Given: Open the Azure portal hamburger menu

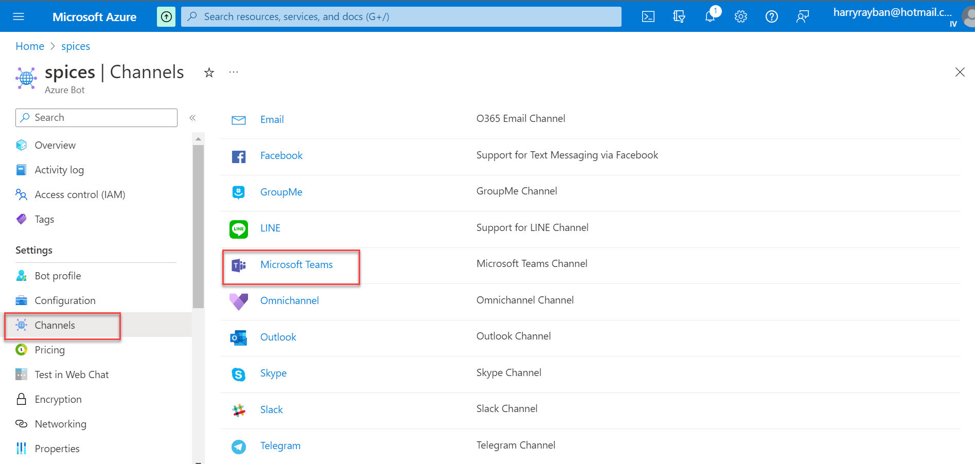Looking at the screenshot, I should 19,16.
